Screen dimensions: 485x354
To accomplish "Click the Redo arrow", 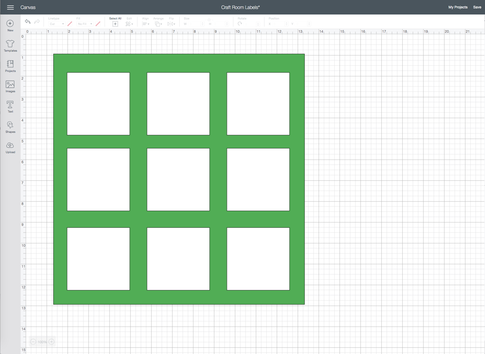I will point(37,21).
